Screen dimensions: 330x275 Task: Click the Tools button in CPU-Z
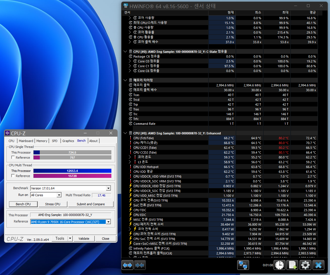point(60,238)
